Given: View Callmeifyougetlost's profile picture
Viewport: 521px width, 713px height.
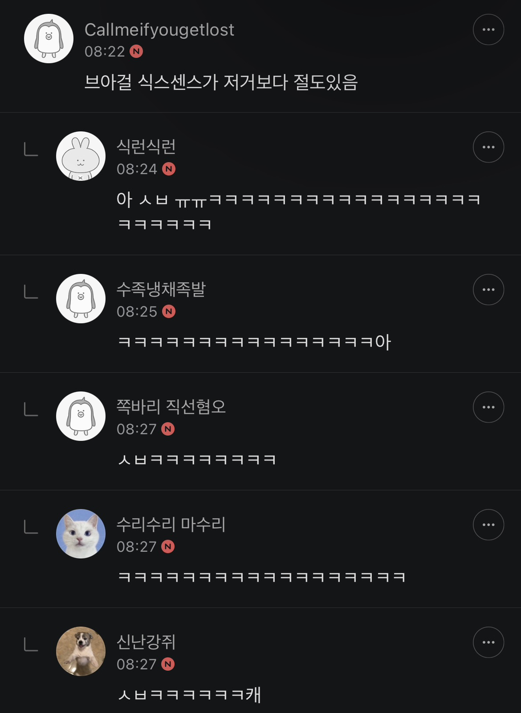Looking at the screenshot, I should [49, 39].
